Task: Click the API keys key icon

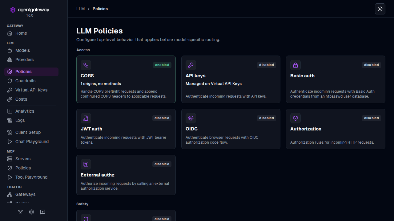Action: 191,65
